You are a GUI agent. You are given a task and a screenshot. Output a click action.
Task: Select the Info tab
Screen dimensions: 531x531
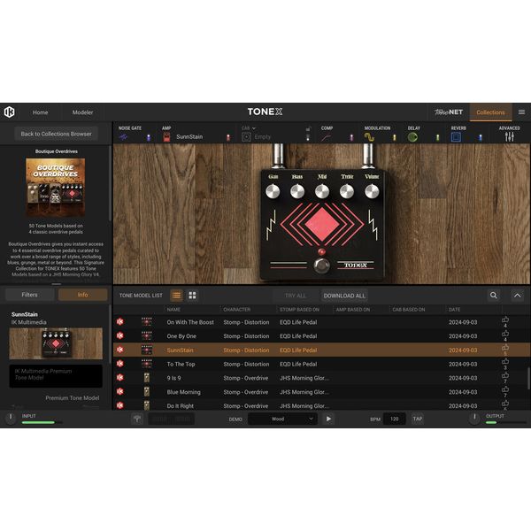(82, 295)
